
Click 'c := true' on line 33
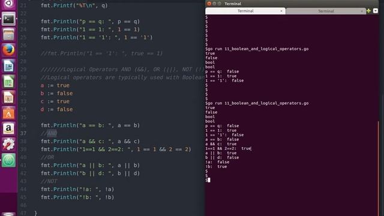(55, 101)
